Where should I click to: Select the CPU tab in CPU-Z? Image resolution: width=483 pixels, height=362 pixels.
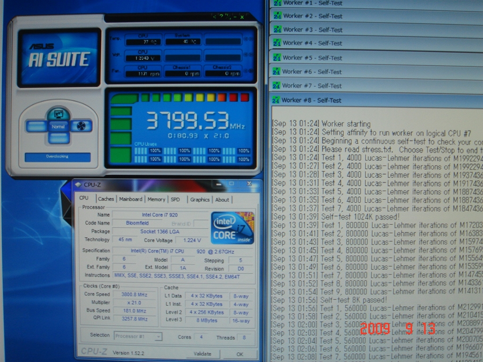[85, 198]
